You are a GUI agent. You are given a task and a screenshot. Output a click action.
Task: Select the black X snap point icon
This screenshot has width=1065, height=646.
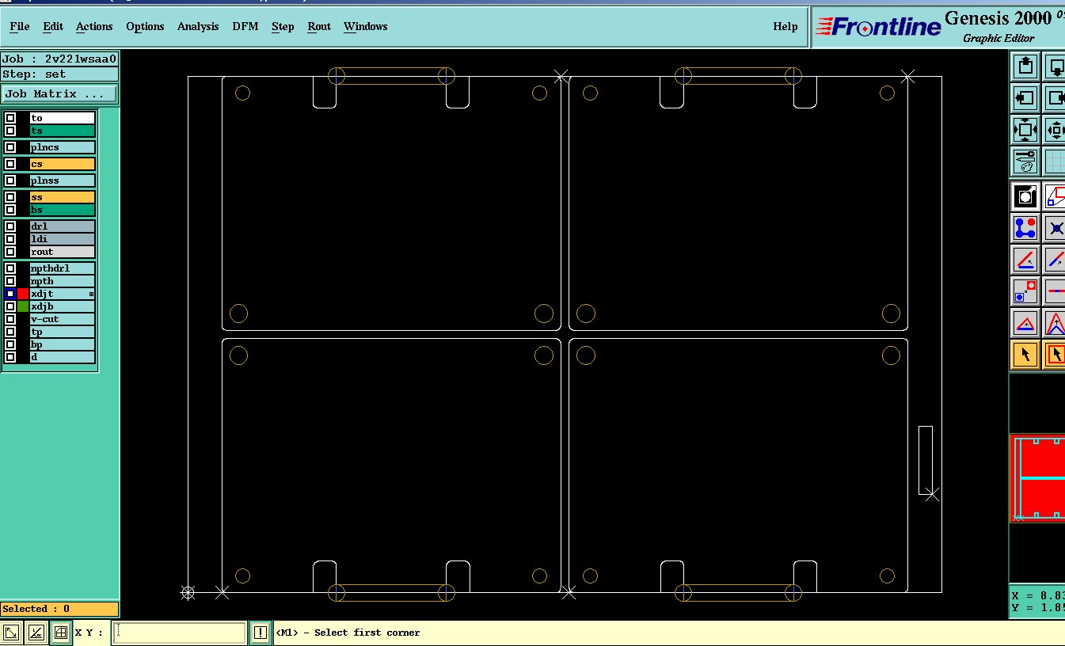(x=1055, y=228)
